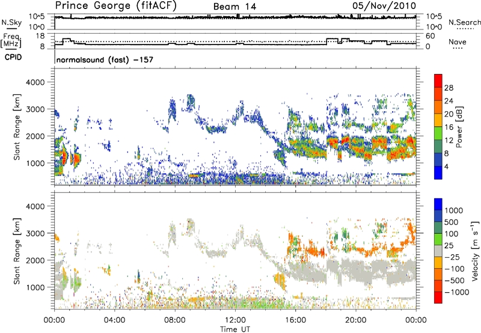Click velocity panel slant range tick "3000"

pyautogui.click(x=35, y=233)
